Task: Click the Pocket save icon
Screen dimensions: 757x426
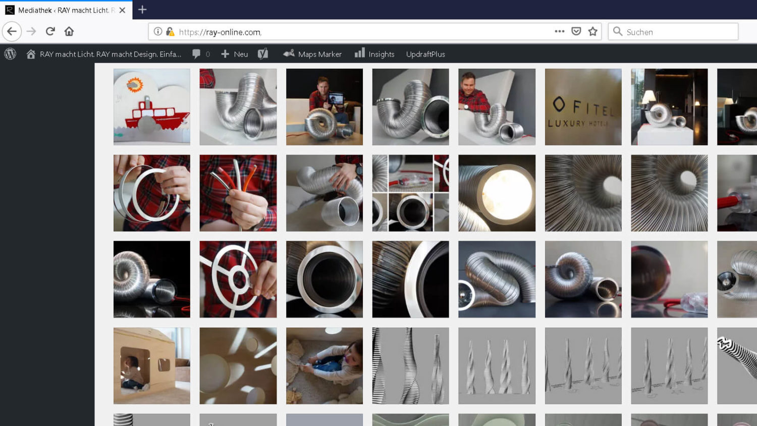Action: click(x=576, y=31)
